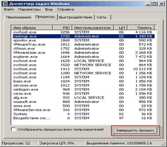Image resolution: width=167 pixels, height=147 pixels.
Task: Click the Завершить процесс button
Action: coord(135,130)
